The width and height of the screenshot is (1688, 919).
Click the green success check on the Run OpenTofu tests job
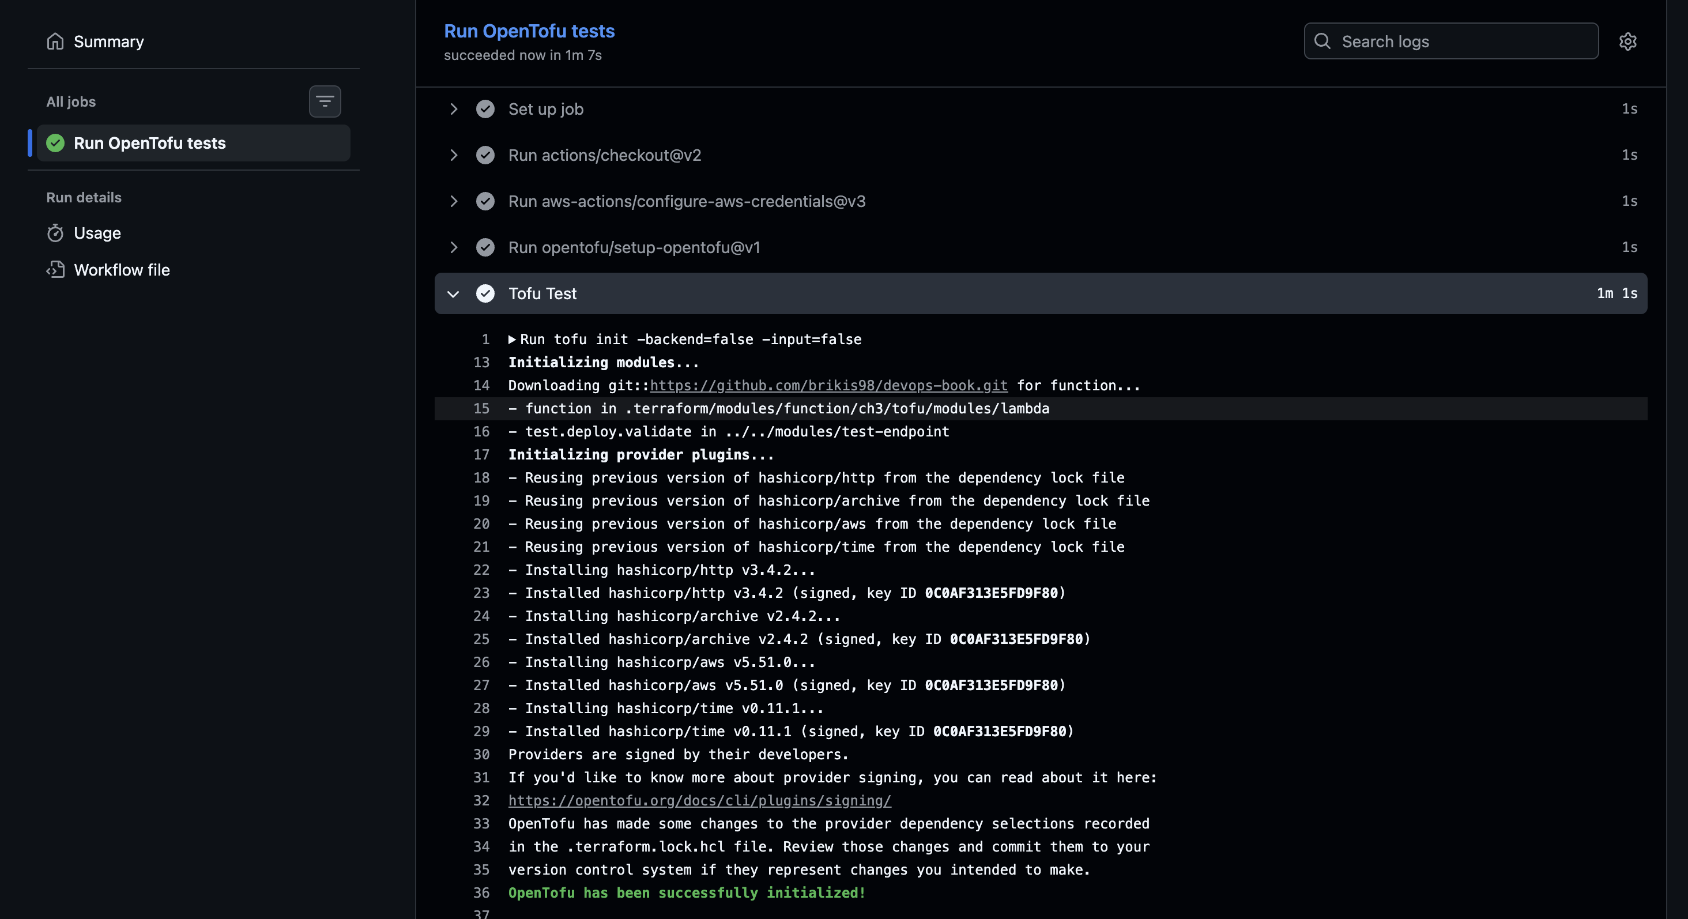56,143
